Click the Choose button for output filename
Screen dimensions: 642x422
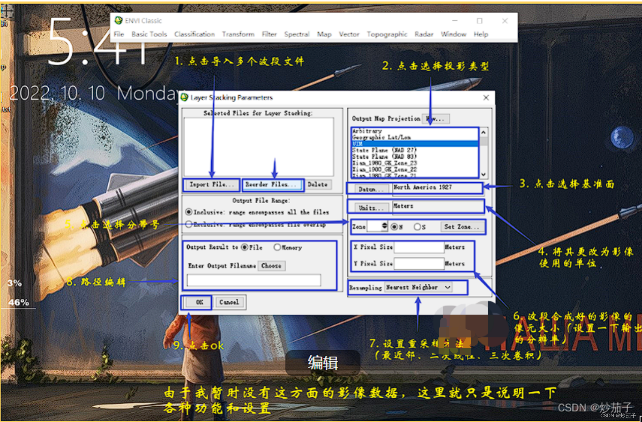271,266
